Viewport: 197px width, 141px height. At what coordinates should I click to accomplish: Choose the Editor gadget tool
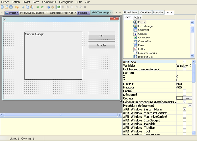click(142, 49)
